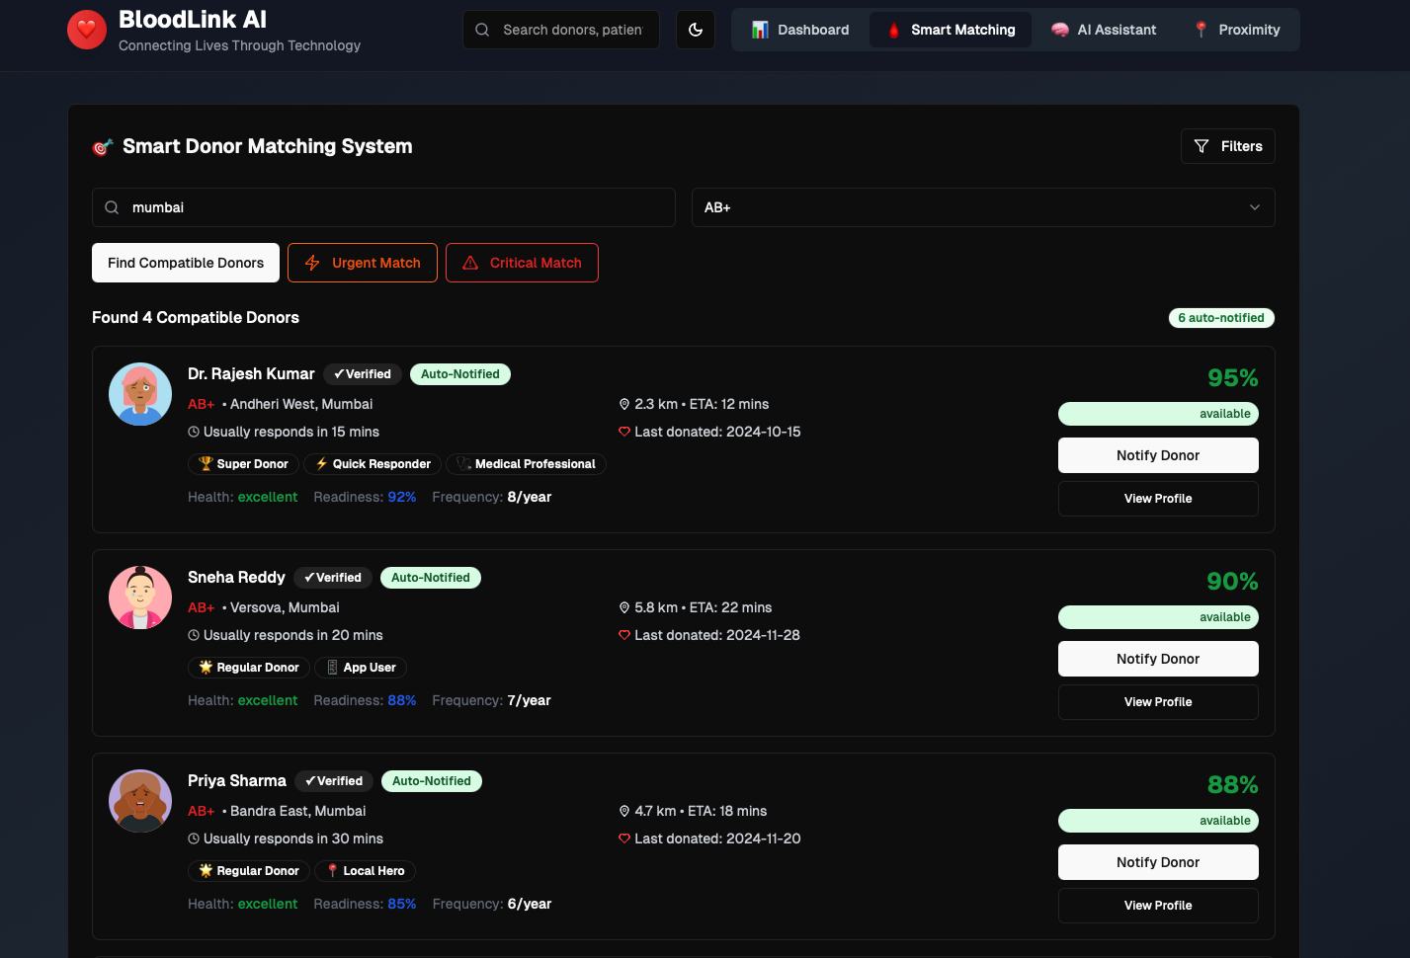This screenshot has height=958, width=1410.
Task: Click the funnel icon in Filters button
Action: [1202, 146]
